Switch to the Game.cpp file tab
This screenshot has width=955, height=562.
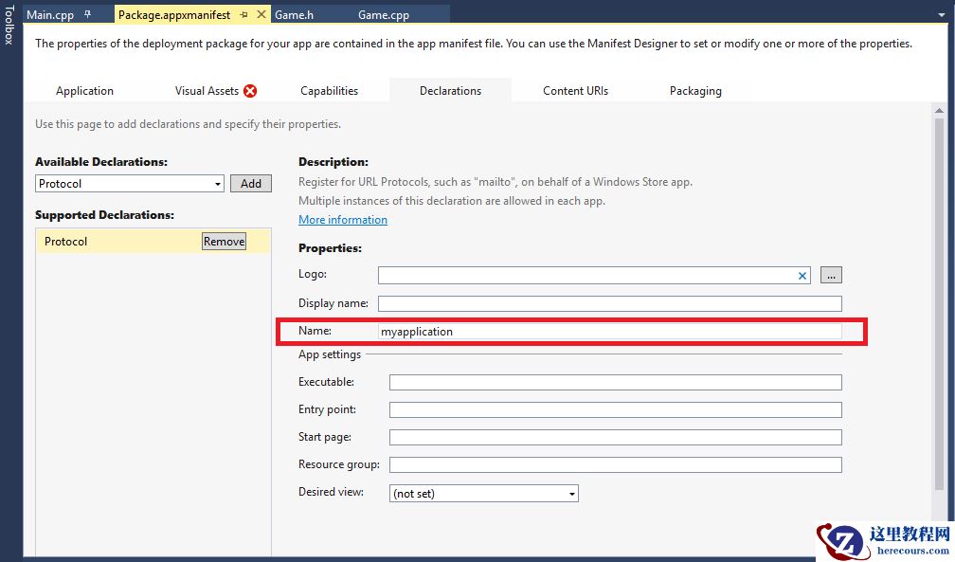(x=384, y=15)
